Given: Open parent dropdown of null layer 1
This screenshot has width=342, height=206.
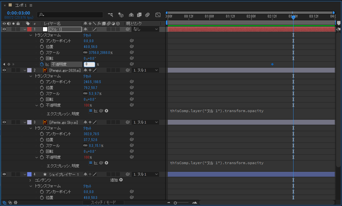Looking at the screenshot, I should [x=145, y=29].
